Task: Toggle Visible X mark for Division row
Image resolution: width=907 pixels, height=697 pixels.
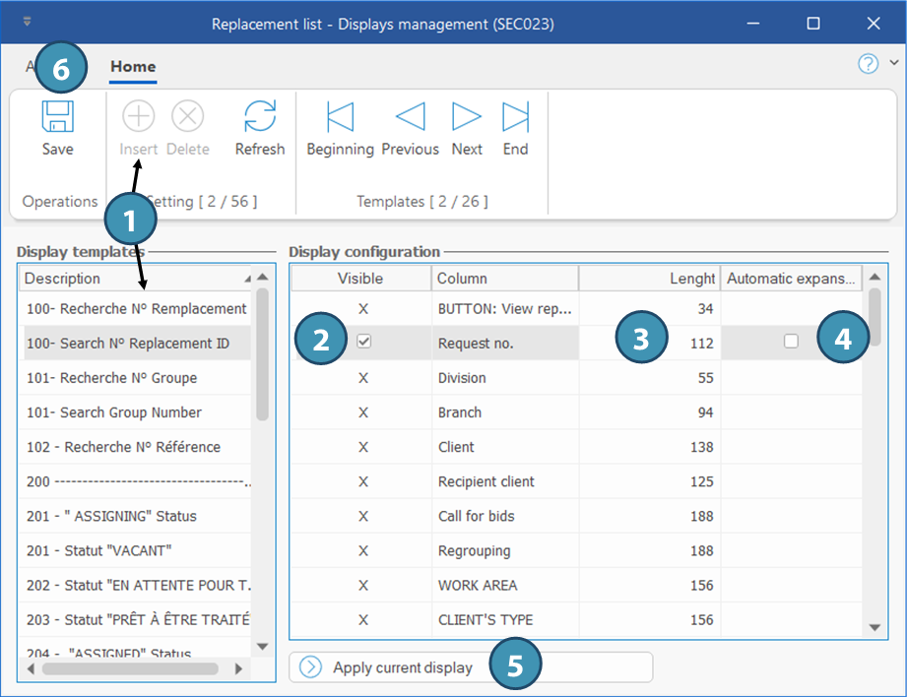Action: coord(363,378)
